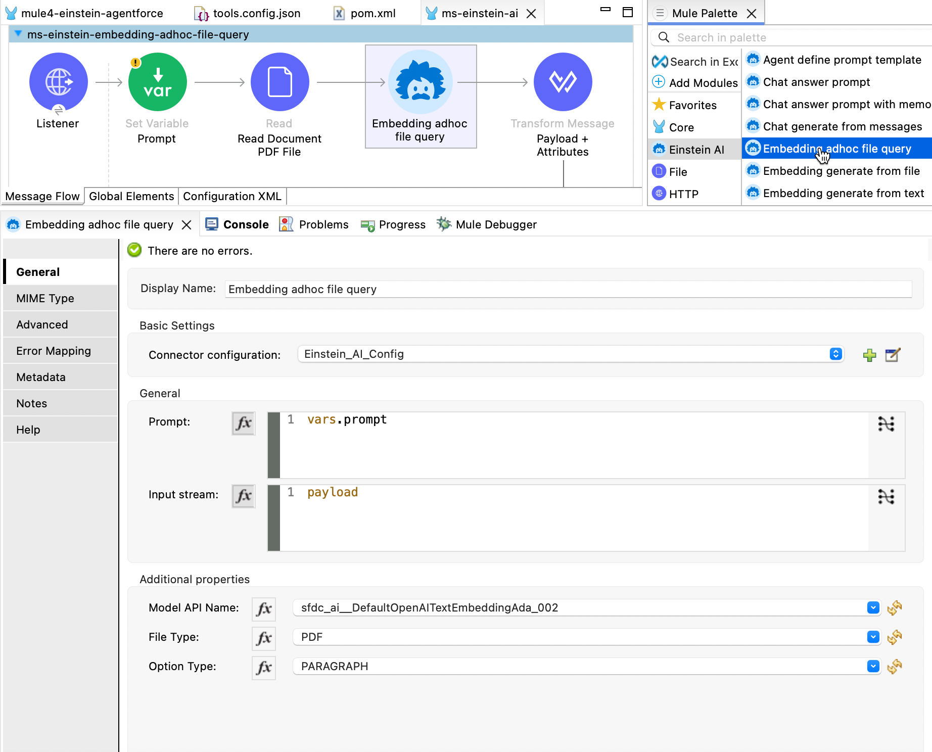Toggle fx for Model API Name
This screenshot has height=752, width=932.
pyautogui.click(x=264, y=609)
